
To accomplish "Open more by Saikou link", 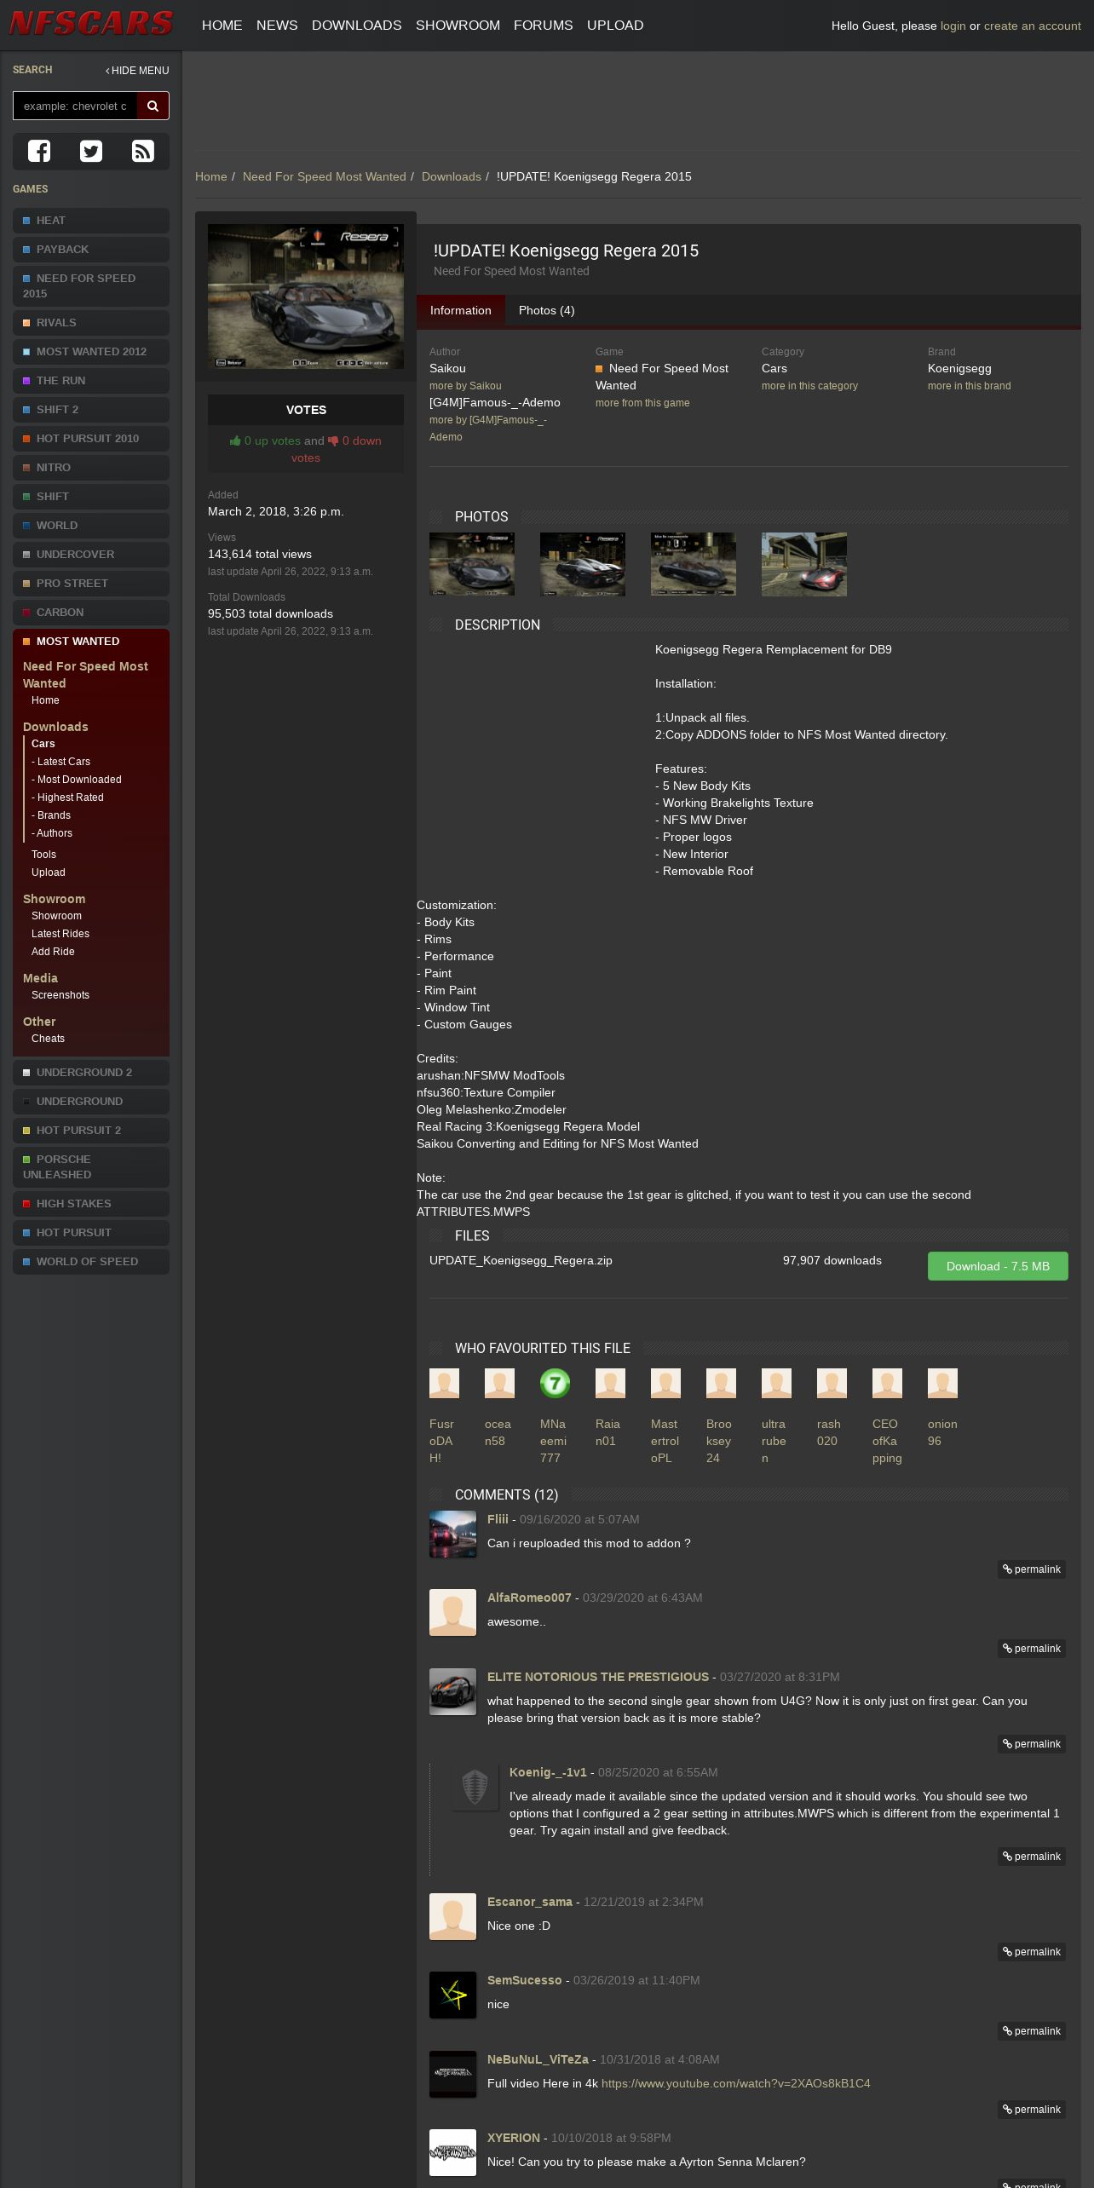I will (x=465, y=386).
